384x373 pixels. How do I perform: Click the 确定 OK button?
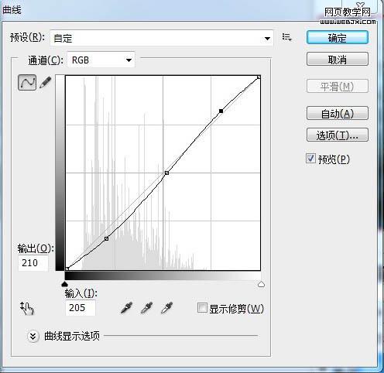coord(338,38)
